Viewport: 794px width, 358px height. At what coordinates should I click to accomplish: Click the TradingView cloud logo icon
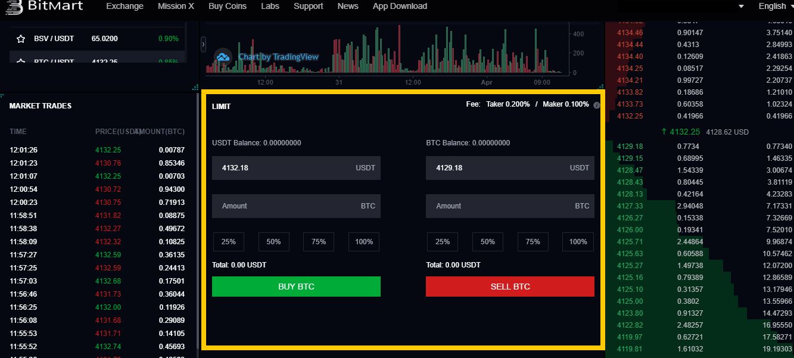click(x=223, y=57)
